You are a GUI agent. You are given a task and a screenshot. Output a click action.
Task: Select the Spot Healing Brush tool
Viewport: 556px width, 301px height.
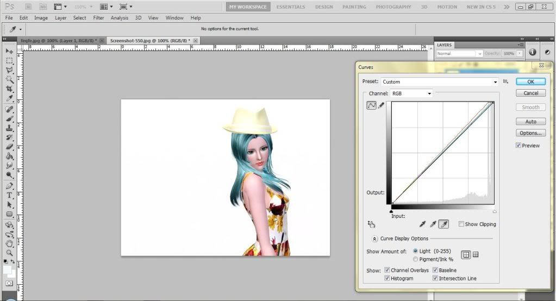click(x=9, y=110)
